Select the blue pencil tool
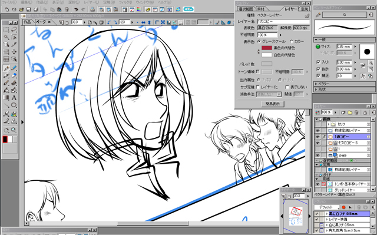The width and height of the screenshot is (377, 235). pos(14,68)
